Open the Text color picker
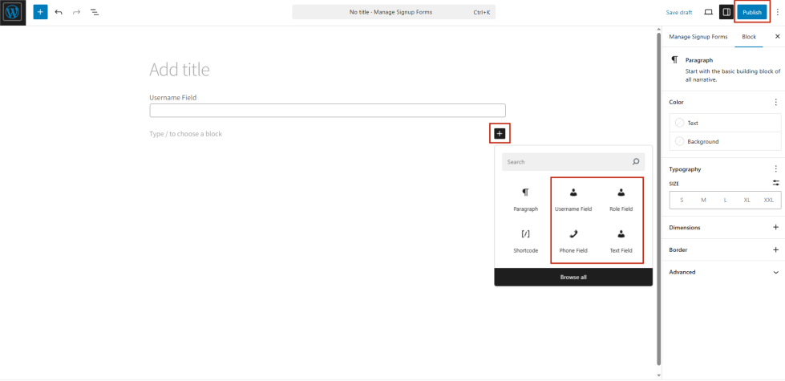 pyautogui.click(x=725, y=123)
